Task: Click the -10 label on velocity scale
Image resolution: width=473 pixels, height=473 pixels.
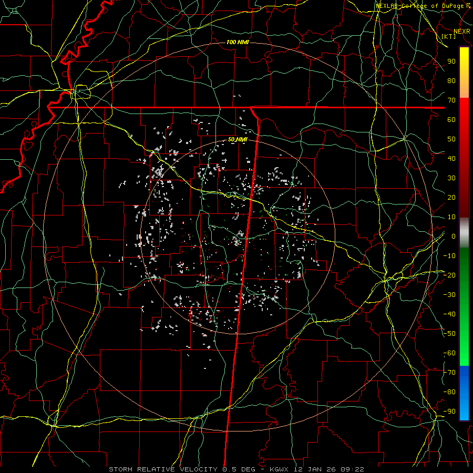Action: [449, 256]
